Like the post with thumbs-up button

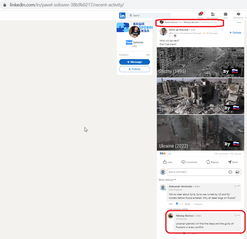click(168, 162)
